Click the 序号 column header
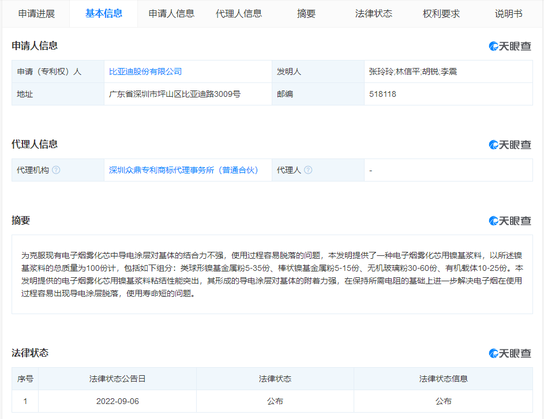Viewport: 544px width, 419px height. [25, 379]
